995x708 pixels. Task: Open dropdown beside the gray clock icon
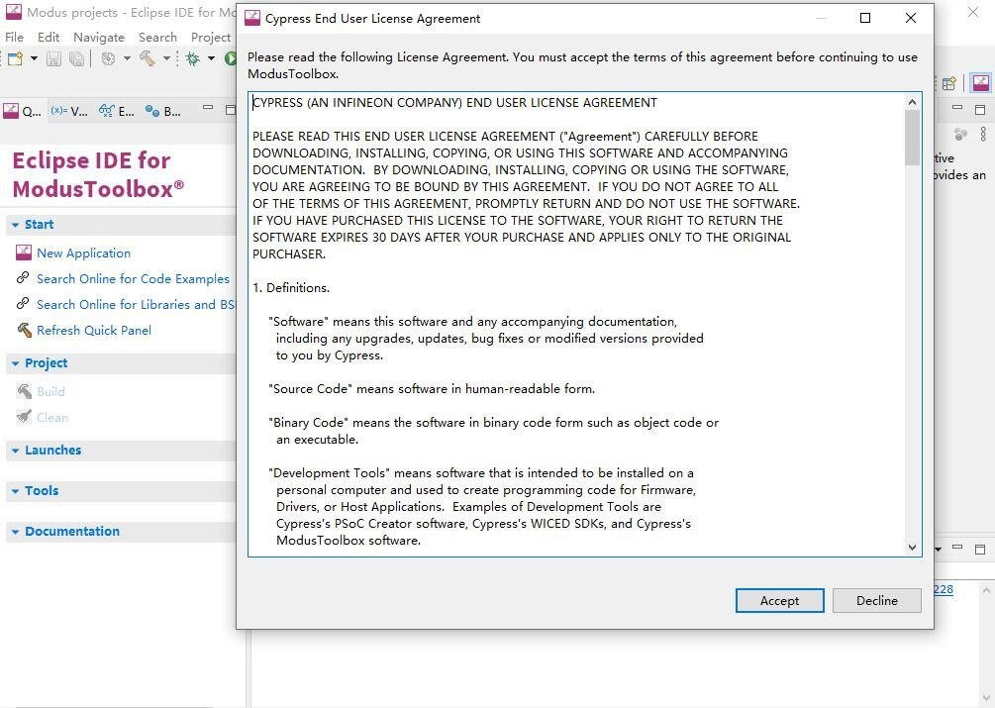(x=127, y=59)
